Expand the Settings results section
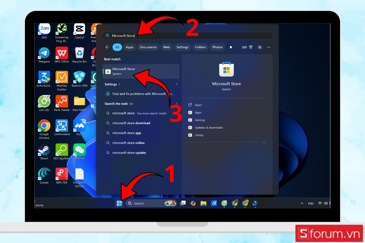Image resolution: width=365 pixels, height=243 pixels. 176,84
